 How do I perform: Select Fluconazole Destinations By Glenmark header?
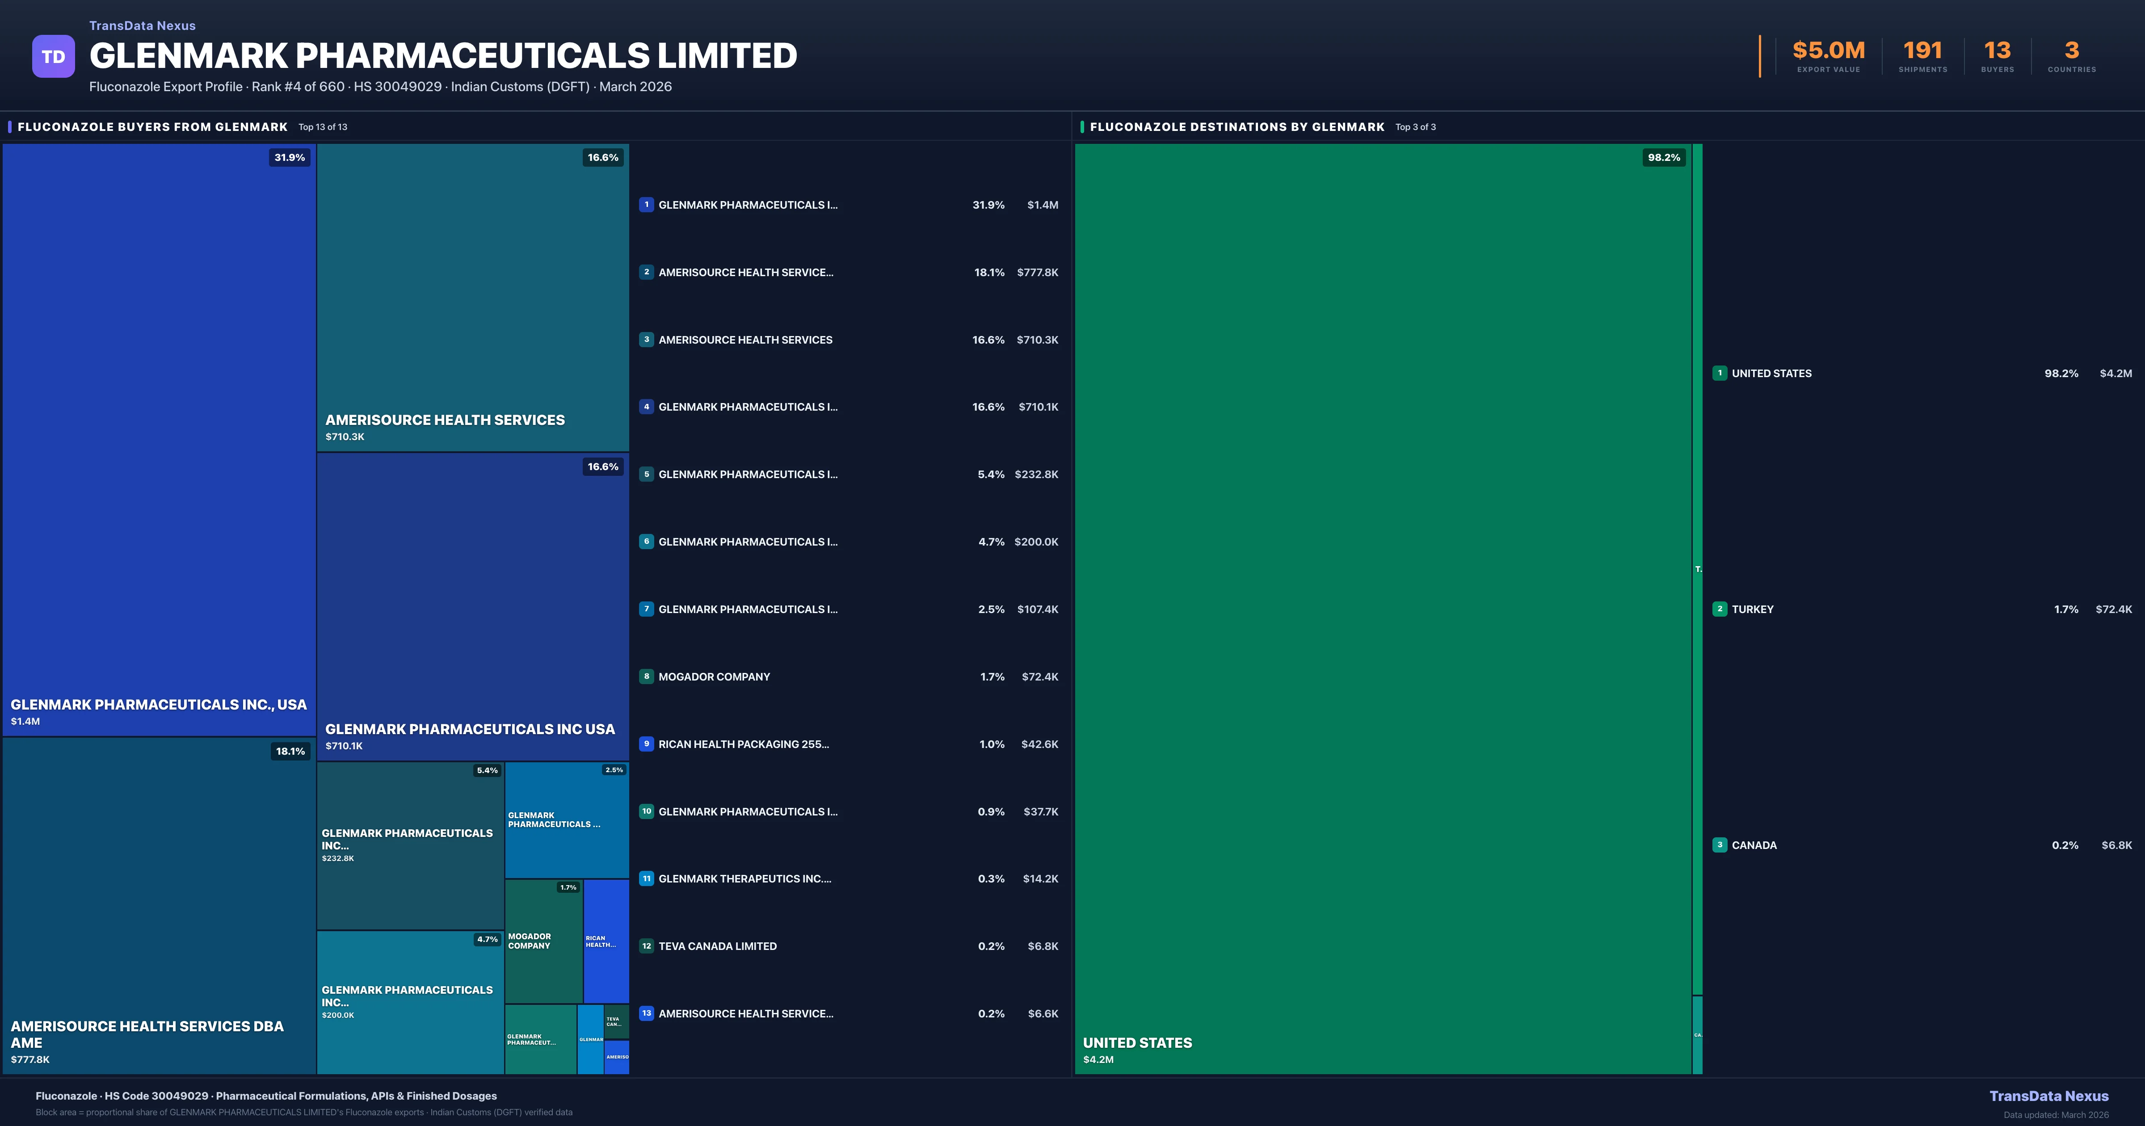pyautogui.click(x=1237, y=126)
